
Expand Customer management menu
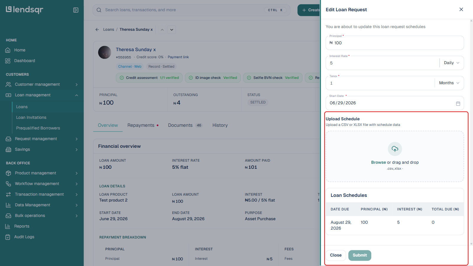pyautogui.click(x=42, y=84)
